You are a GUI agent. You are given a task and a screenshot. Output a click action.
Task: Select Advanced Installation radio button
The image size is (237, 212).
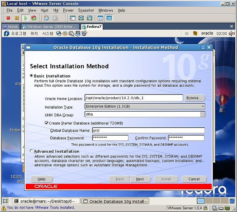click(x=32, y=151)
